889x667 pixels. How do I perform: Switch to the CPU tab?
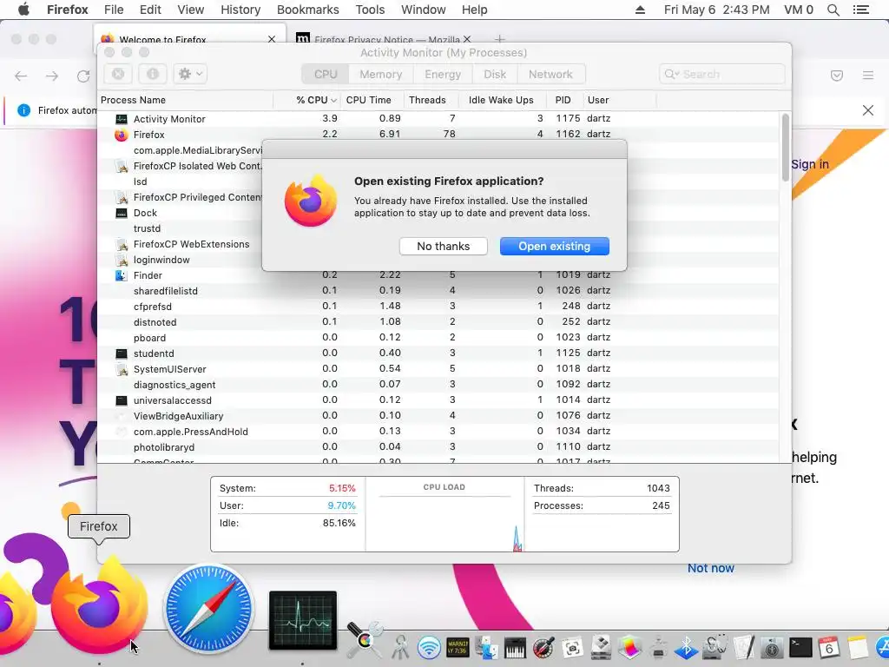[x=326, y=75]
